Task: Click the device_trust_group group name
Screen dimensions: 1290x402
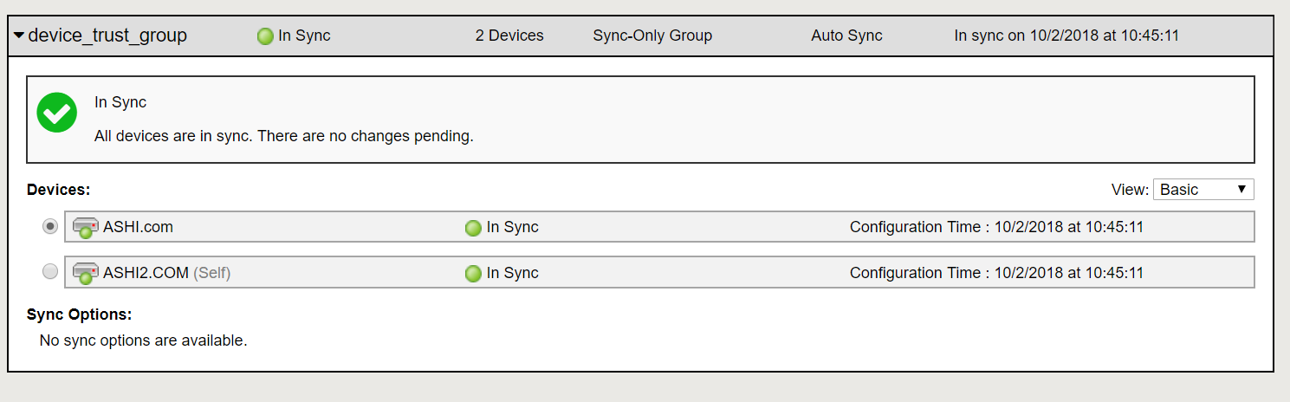Action: 107,36
